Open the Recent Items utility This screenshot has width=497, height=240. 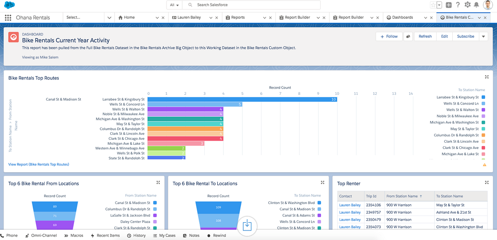105,235
